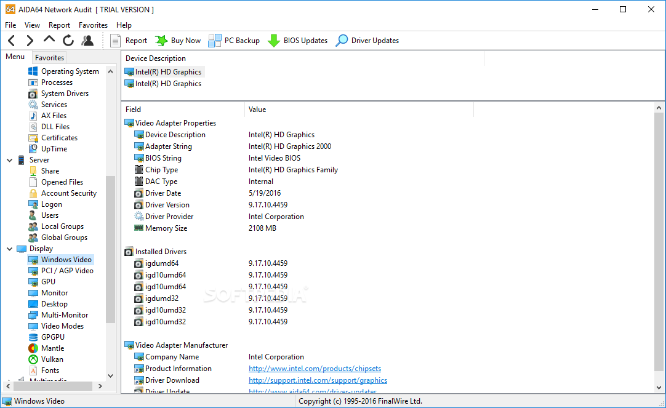666x408 pixels.
Task: Refresh the page with the Refresh icon
Action: (x=68, y=41)
